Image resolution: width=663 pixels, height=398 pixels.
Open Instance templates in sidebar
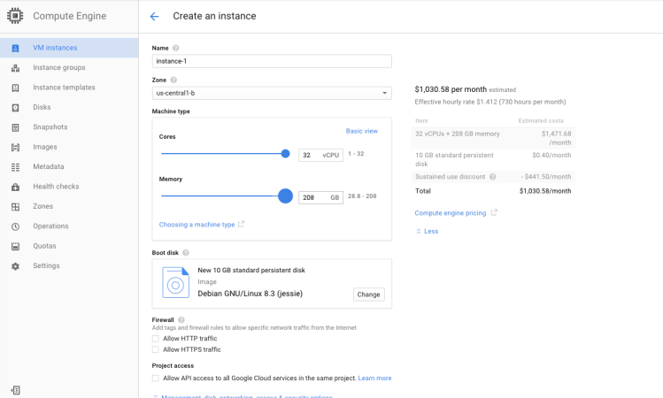[x=69, y=88]
